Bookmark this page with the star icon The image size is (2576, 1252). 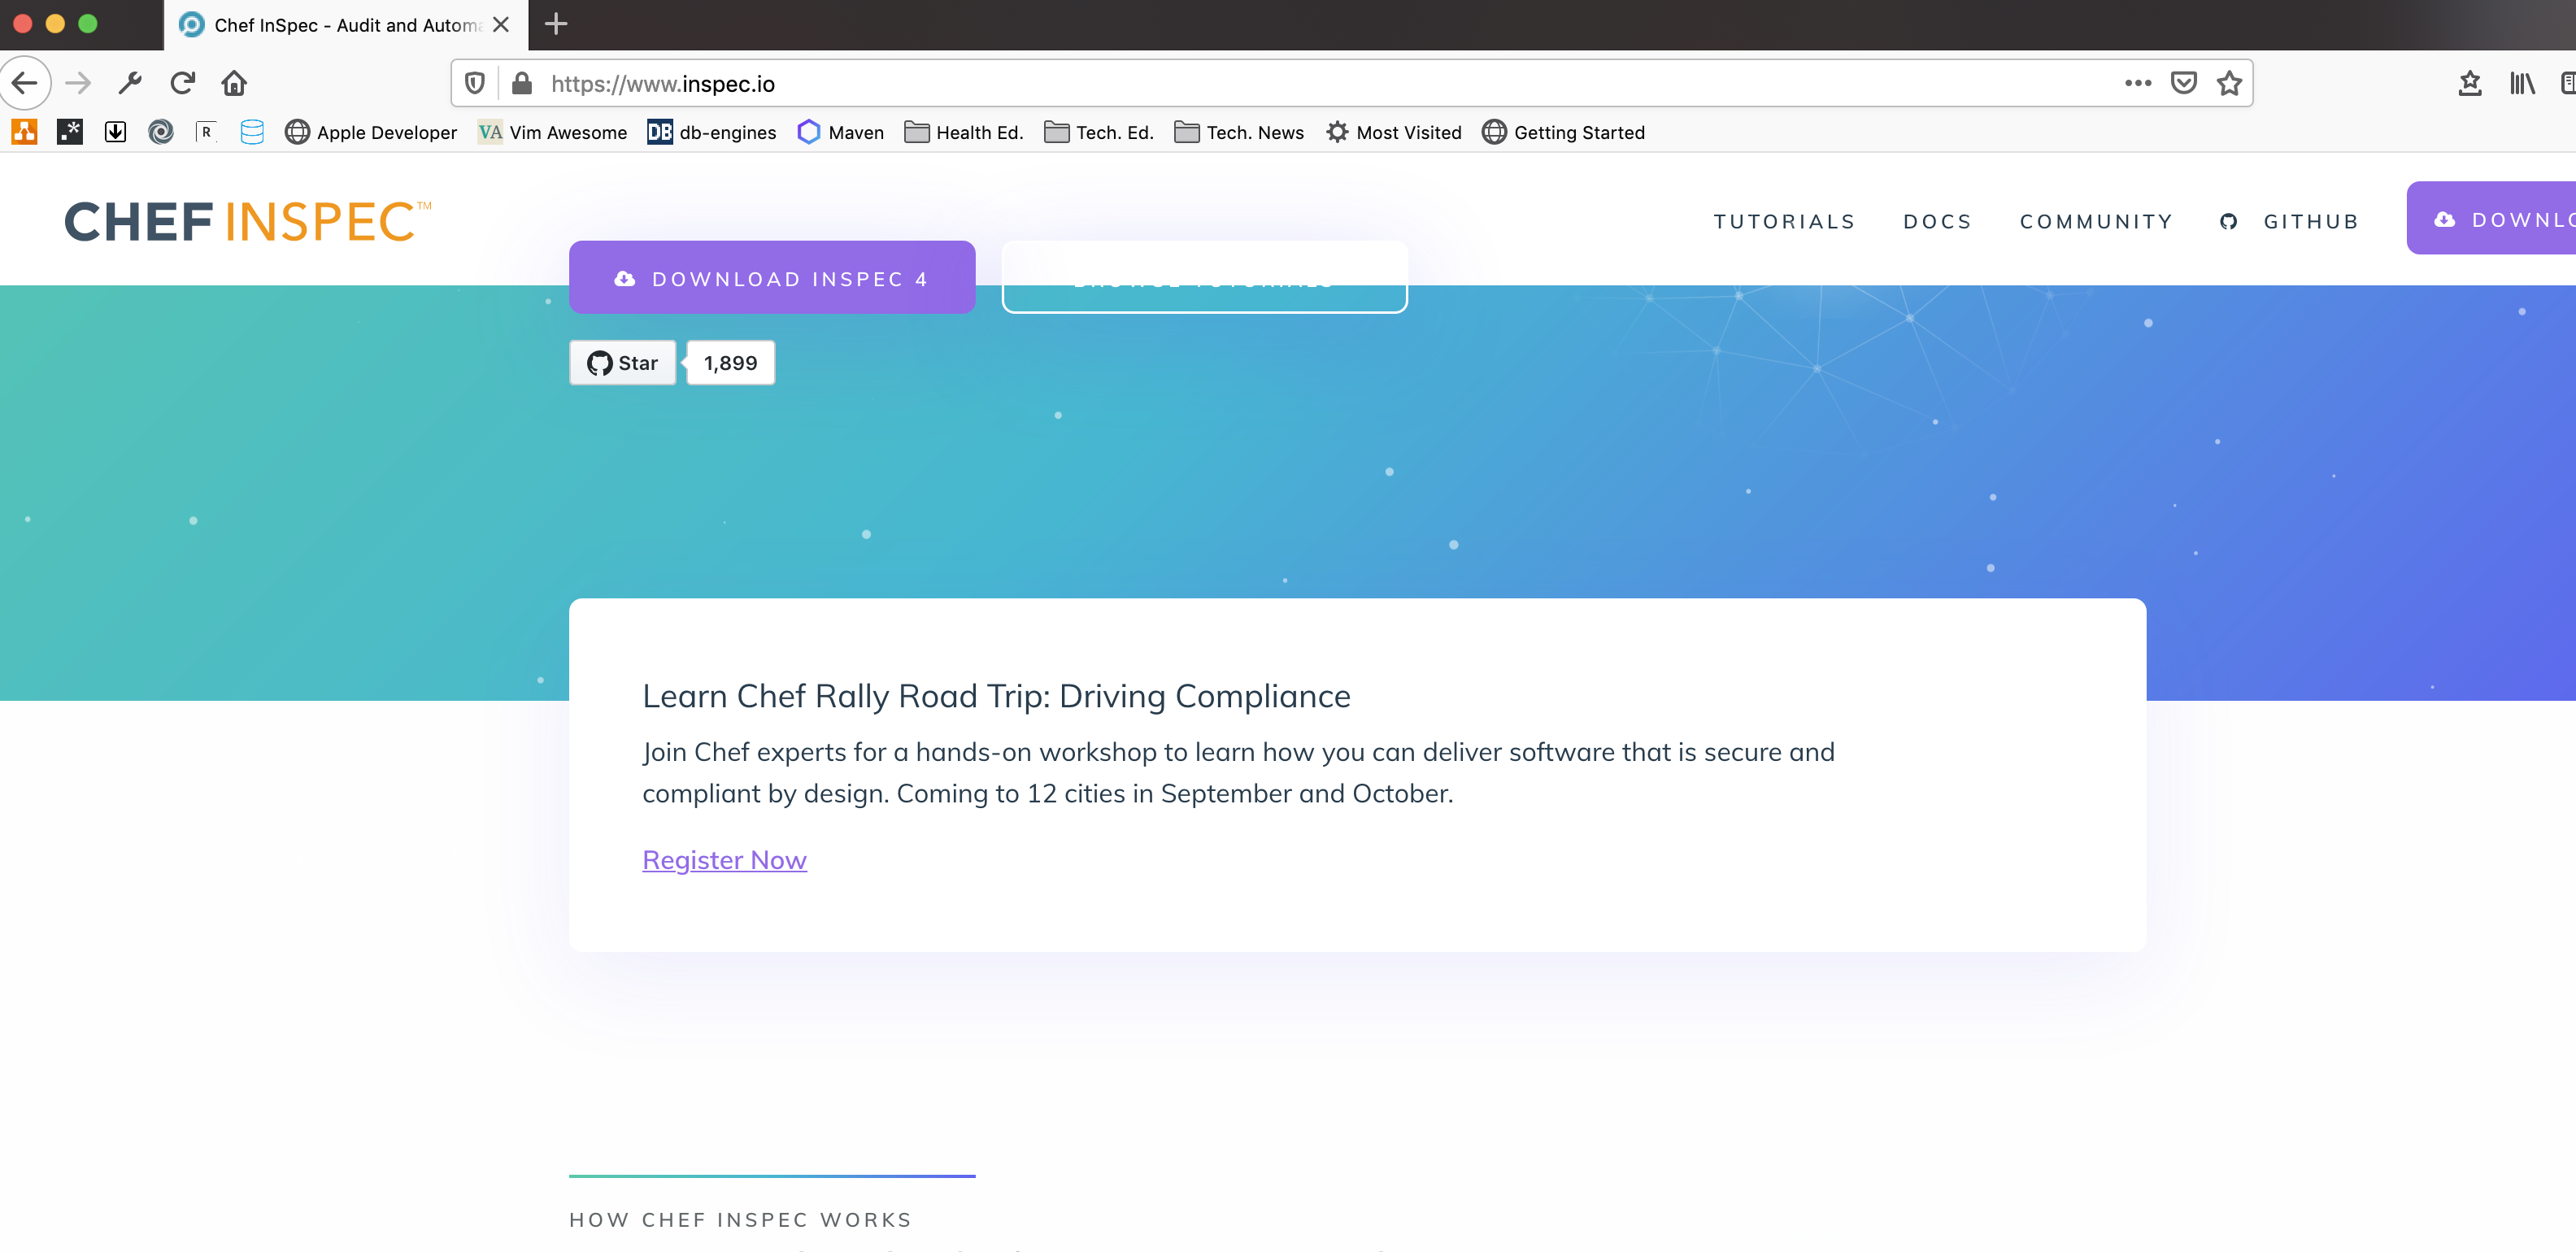click(x=2229, y=83)
